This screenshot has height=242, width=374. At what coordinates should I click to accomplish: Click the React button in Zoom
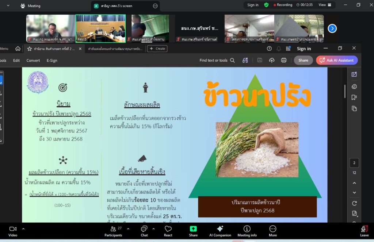pos(168,231)
